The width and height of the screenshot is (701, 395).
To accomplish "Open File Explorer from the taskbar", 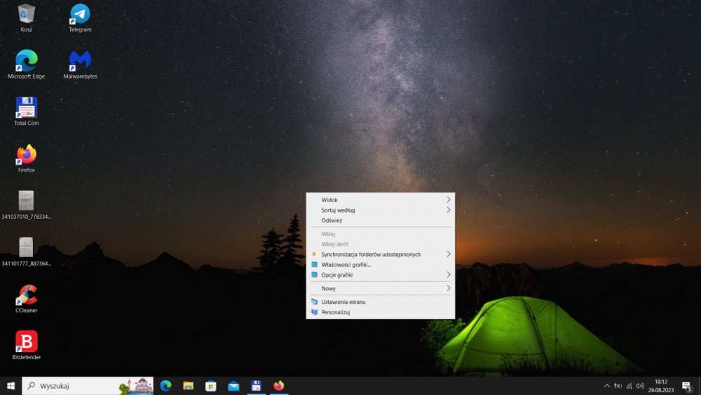I will 188,386.
